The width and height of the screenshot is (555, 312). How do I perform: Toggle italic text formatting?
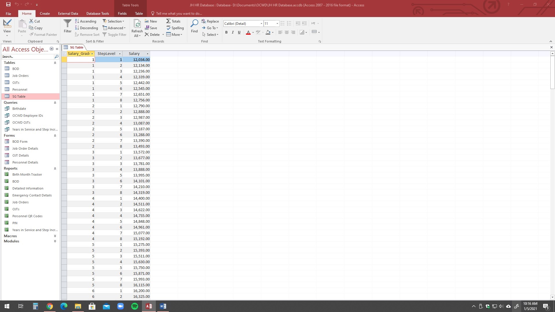tap(233, 32)
